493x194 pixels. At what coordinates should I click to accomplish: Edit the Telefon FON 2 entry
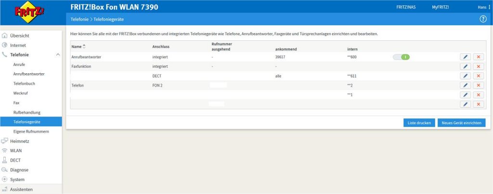click(x=465, y=85)
